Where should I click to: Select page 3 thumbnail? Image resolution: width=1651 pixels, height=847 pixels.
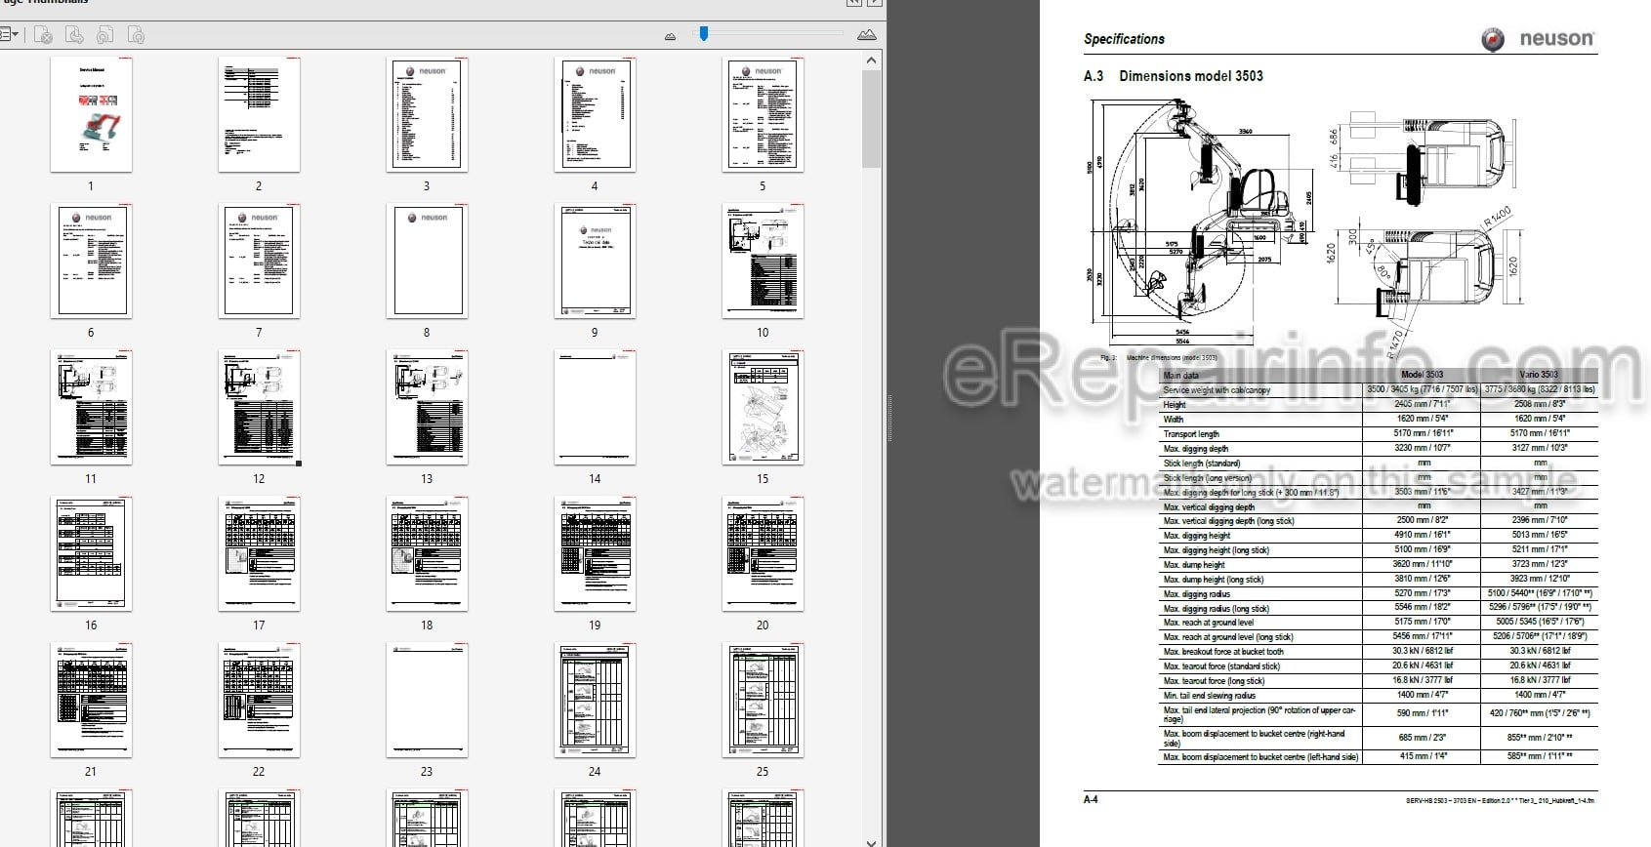(x=427, y=115)
